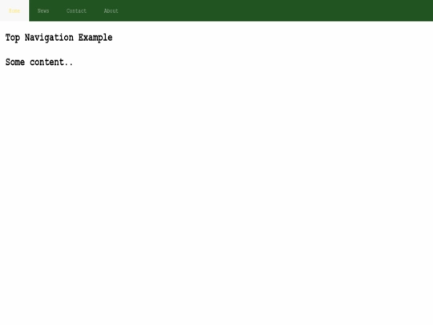
Task: Click the Top Navigation Example heading
Action: coord(59,38)
